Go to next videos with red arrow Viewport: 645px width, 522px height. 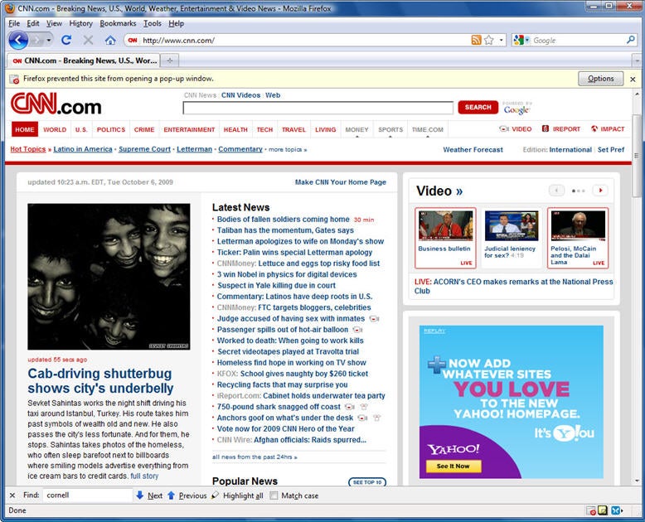tap(600, 191)
